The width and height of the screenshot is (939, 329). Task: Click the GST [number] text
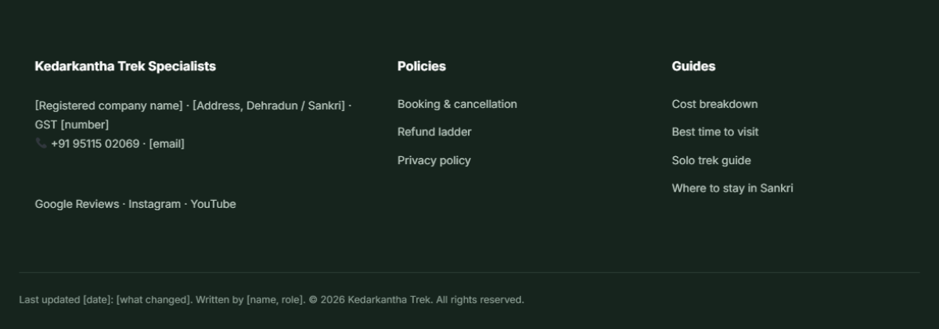click(x=72, y=125)
